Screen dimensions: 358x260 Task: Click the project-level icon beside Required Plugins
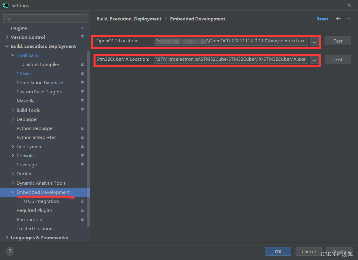point(82,210)
